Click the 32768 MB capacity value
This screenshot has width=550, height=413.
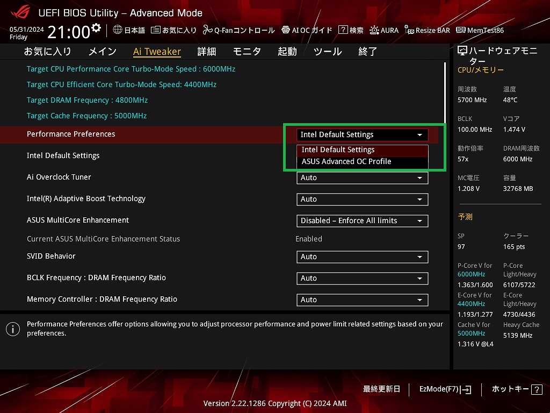pos(518,189)
